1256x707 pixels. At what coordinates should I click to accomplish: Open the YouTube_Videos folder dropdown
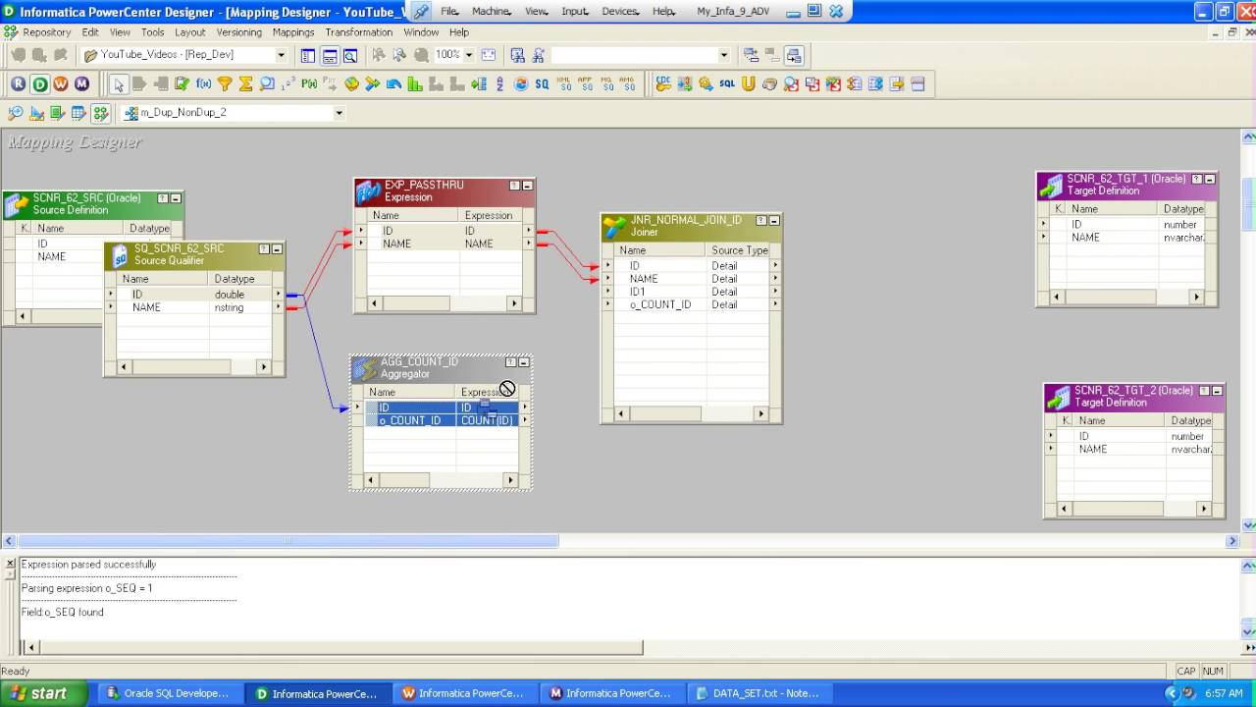(281, 55)
